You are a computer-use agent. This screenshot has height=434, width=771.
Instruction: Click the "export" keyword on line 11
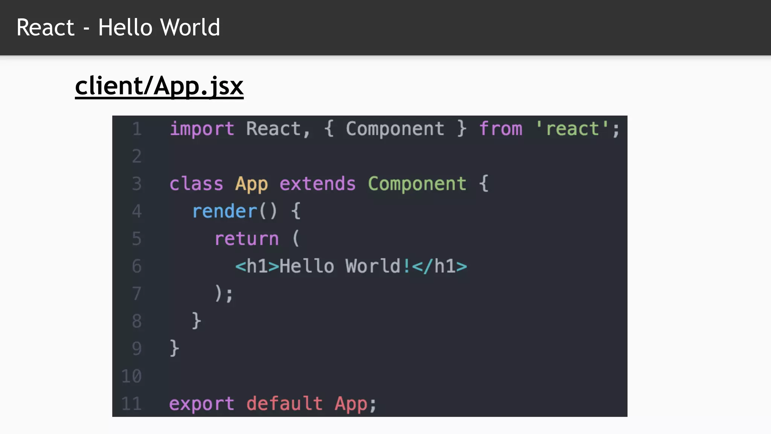point(202,404)
